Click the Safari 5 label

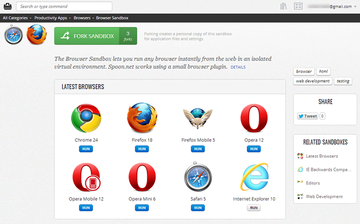[x=198, y=198]
